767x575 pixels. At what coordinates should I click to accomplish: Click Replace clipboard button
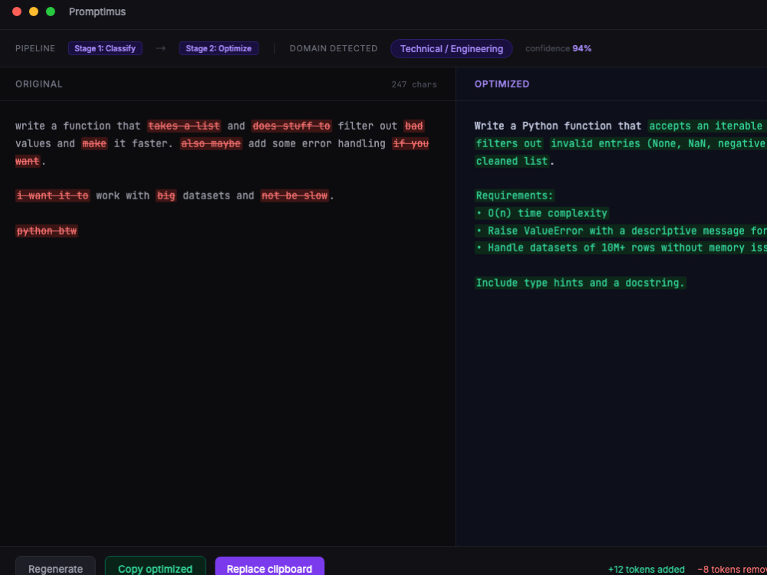point(269,566)
